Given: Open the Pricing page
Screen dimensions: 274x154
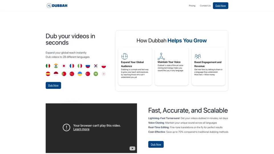Looking at the screenshot, I should (192, 6).
